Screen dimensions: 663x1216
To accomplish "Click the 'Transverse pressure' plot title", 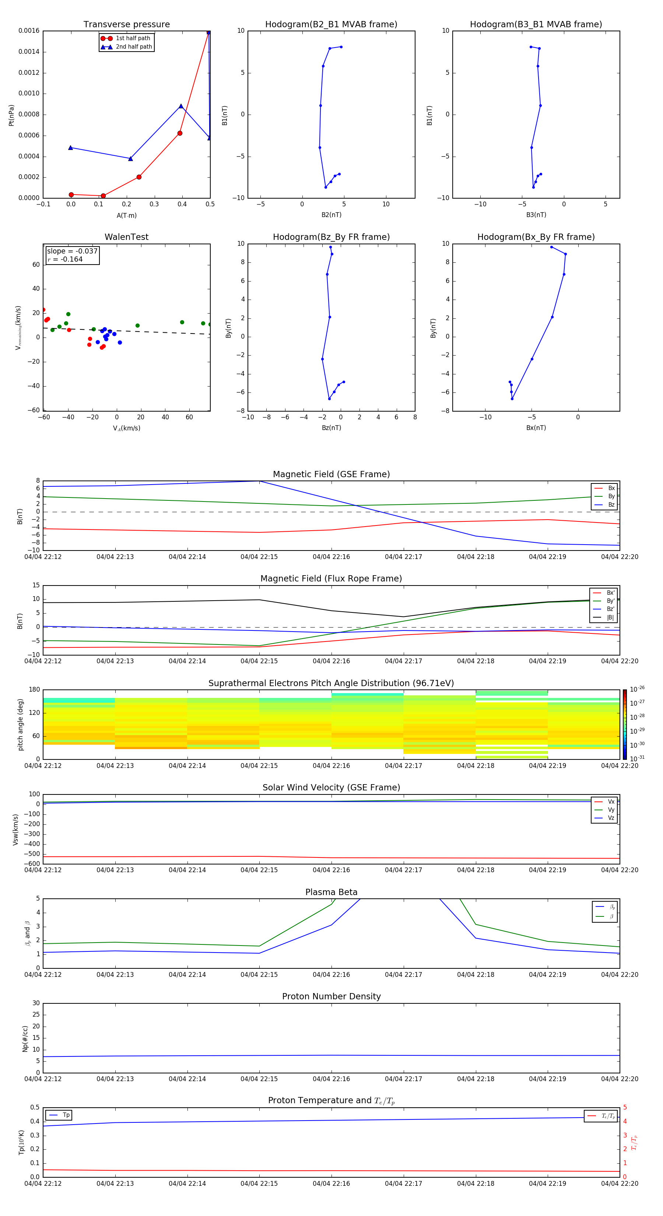I will point(126,25).
